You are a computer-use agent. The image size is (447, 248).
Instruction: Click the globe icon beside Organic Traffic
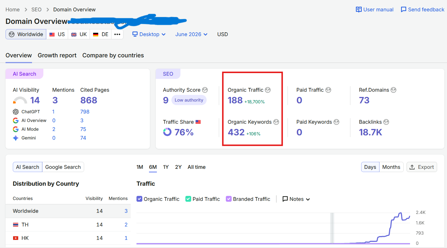tap(268, 90)
